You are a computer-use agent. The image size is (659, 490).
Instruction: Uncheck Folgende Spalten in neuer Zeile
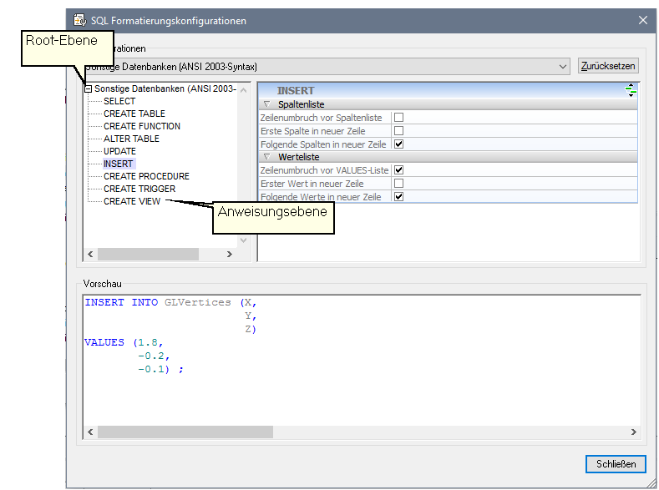(x=398, y=144)
